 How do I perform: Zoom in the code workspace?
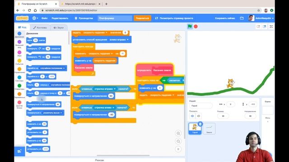coord(178,133)
